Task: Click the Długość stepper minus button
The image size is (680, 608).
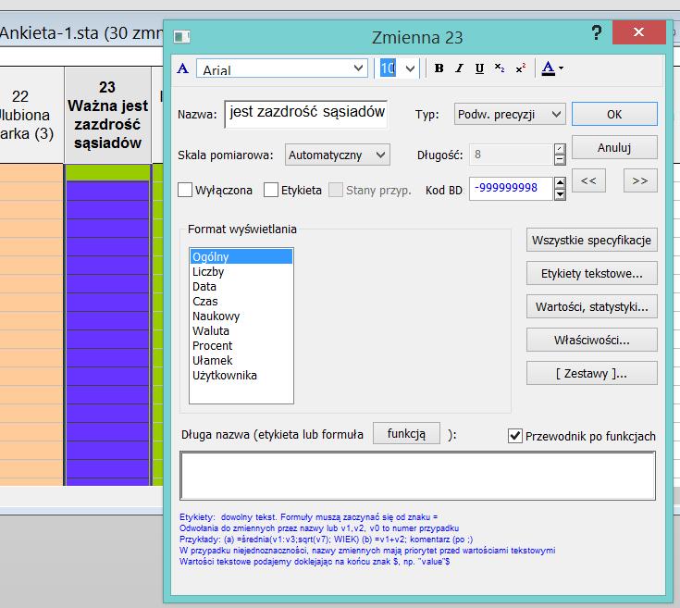Action: tap(560, 160)
